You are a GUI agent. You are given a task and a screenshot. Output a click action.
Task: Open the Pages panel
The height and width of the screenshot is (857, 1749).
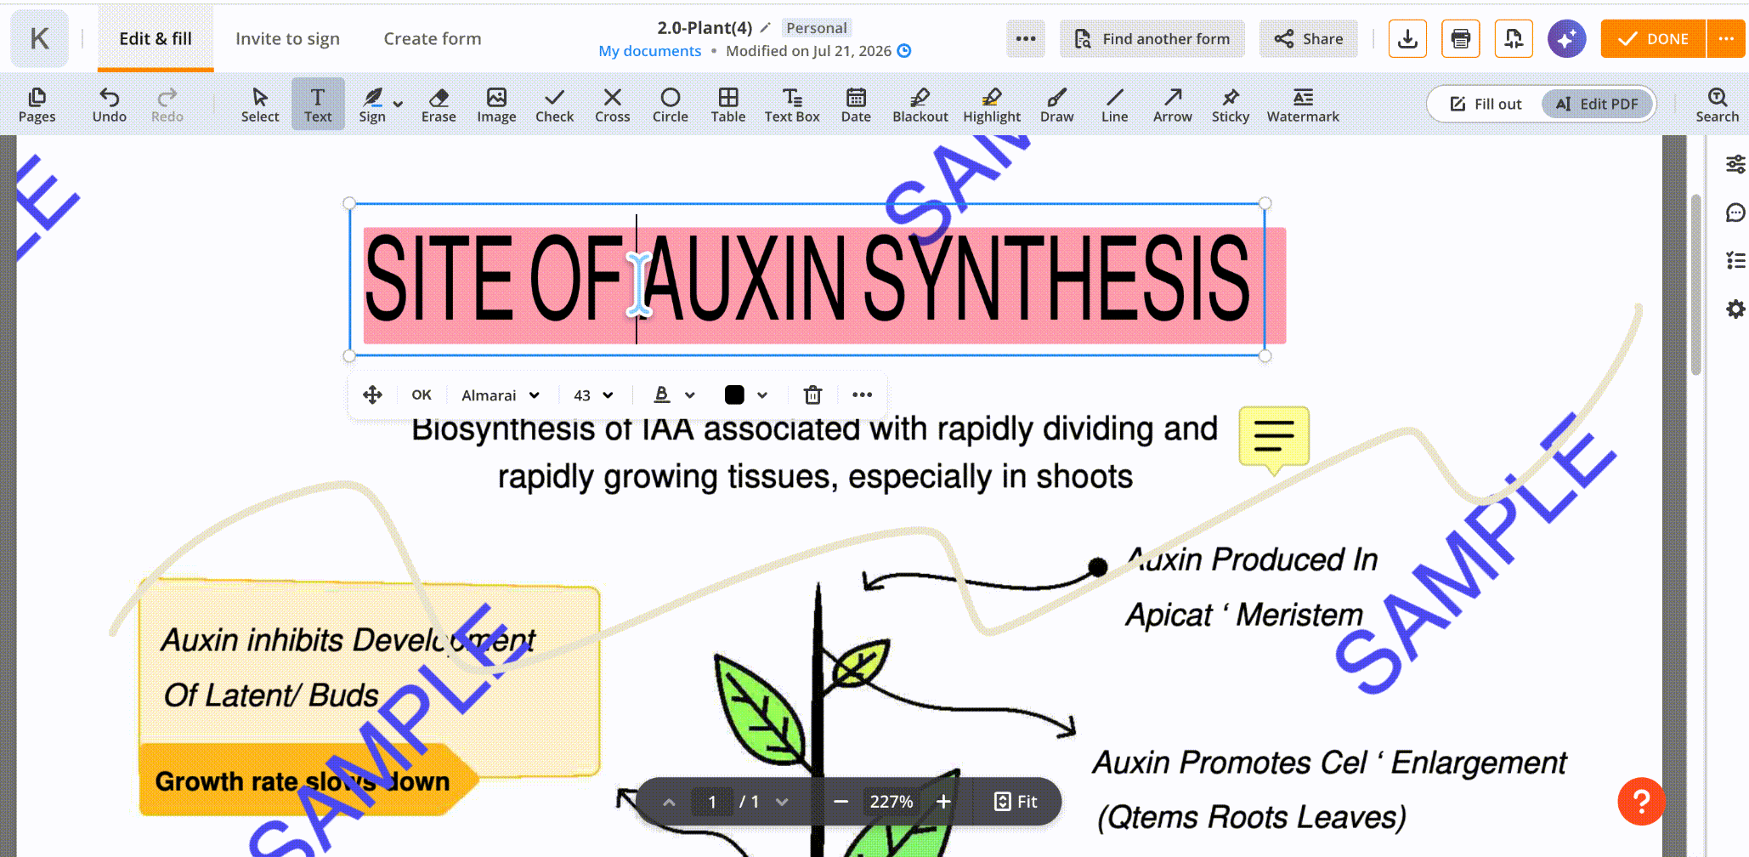point(37,105)
